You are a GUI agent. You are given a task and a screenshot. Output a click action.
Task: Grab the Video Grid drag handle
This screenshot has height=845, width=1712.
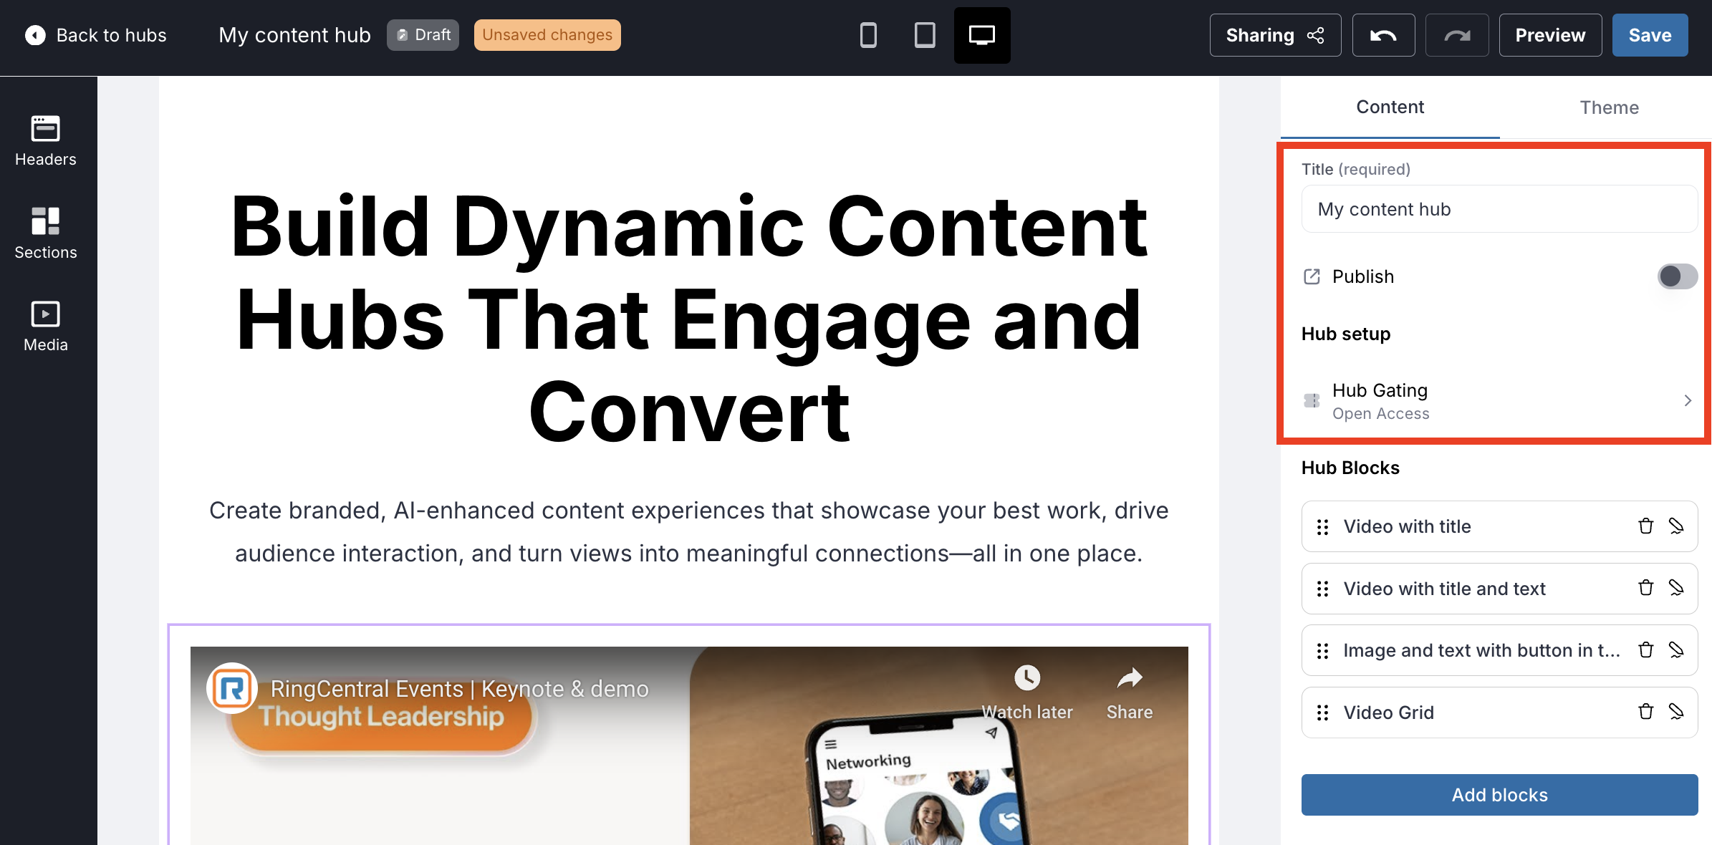1322,713
